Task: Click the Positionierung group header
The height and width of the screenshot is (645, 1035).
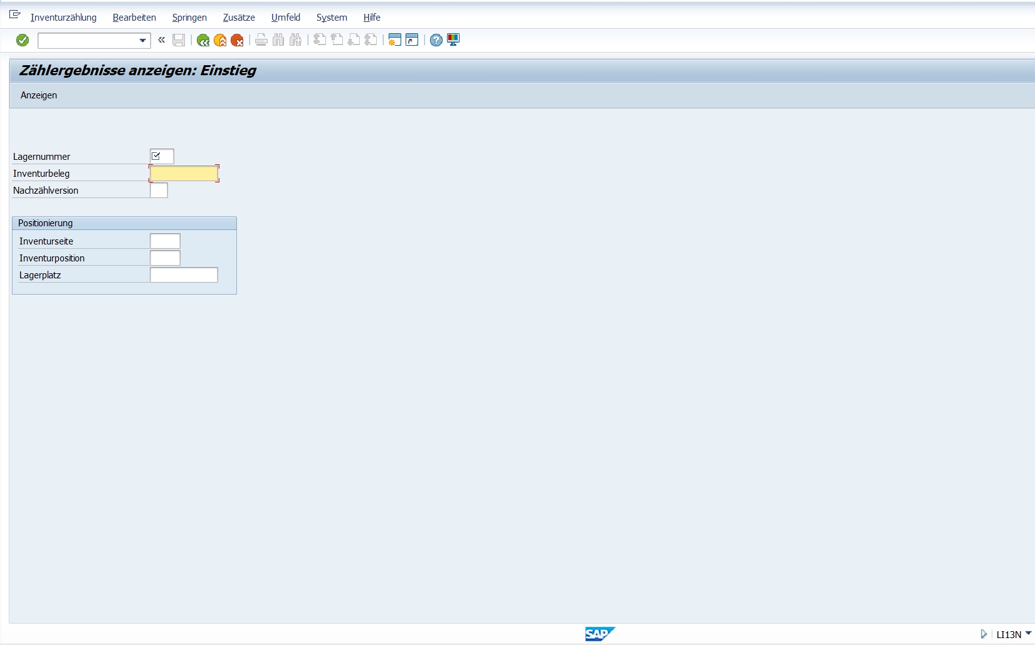Action: click(x=124, y=223)
